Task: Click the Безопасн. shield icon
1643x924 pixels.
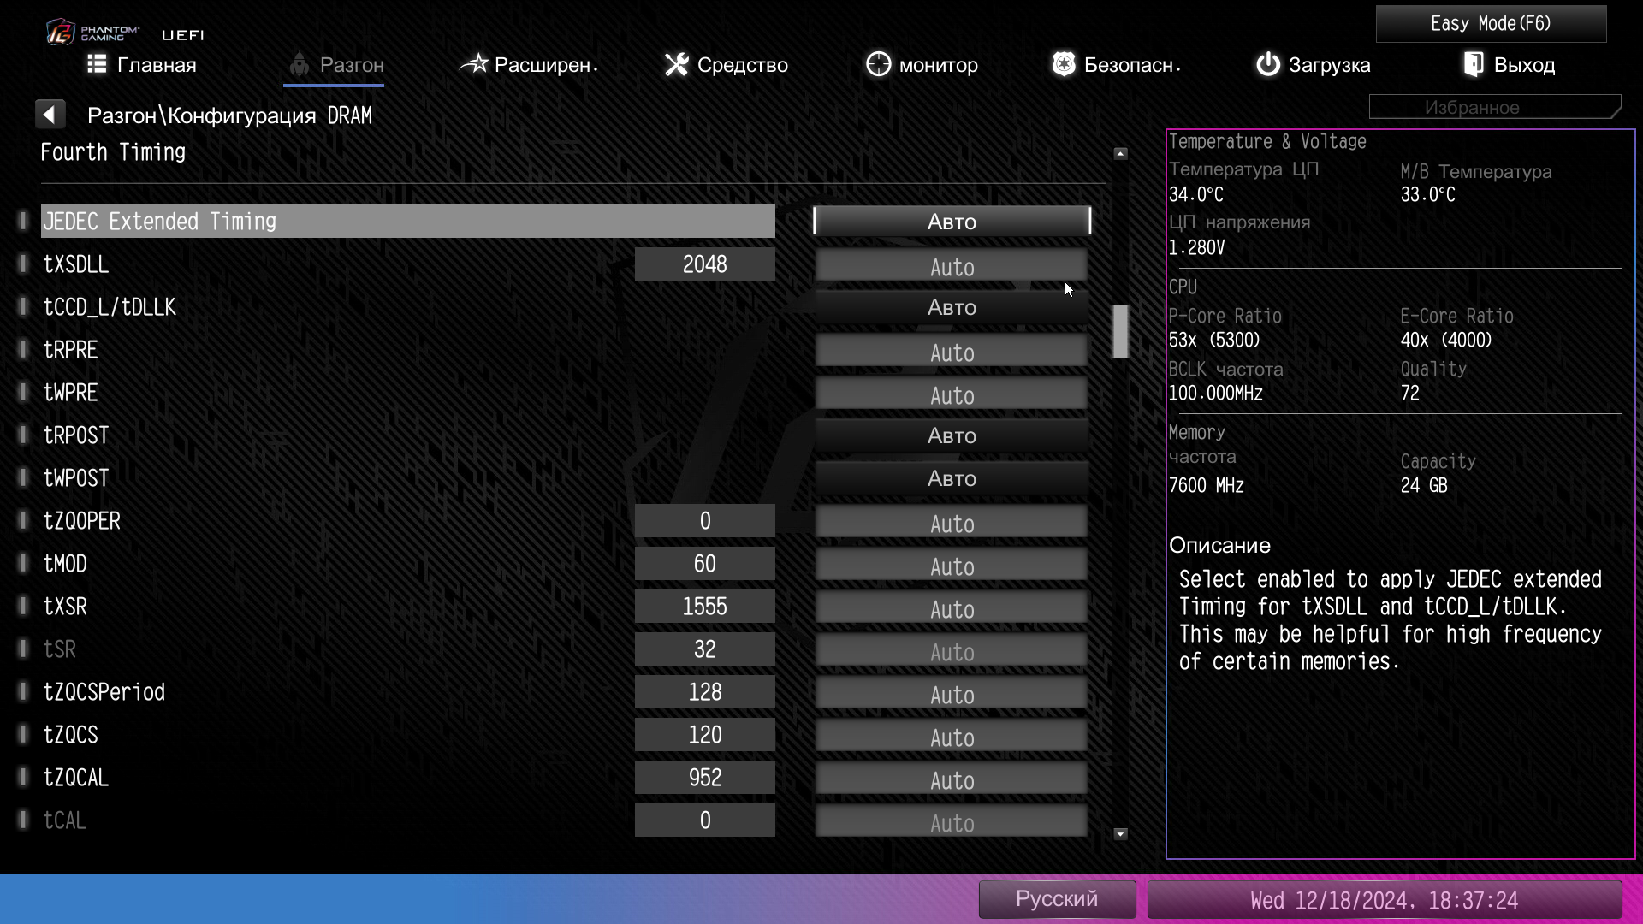Action: pos(1064,64)
